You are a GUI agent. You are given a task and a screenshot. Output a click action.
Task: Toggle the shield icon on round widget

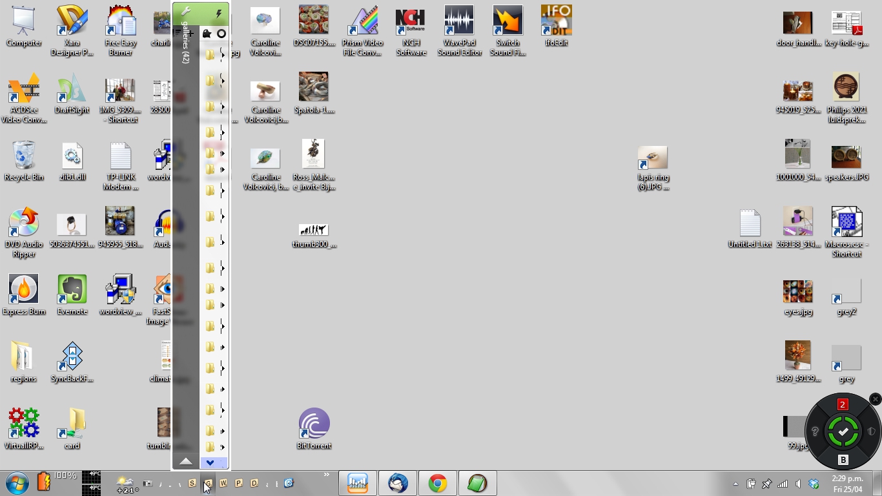tap(871, 431)
